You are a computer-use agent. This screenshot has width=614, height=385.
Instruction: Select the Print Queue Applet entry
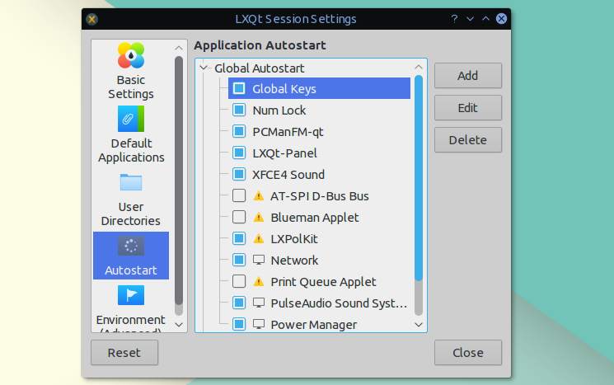tap(323, 282)
